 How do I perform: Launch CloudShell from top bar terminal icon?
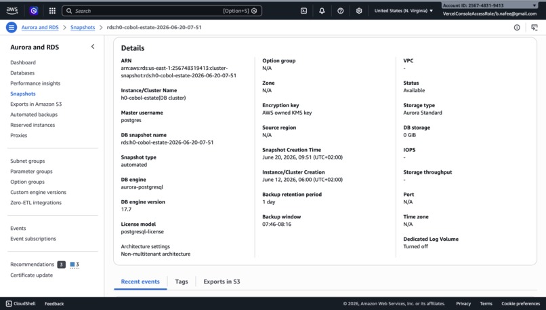pos(303,11)
